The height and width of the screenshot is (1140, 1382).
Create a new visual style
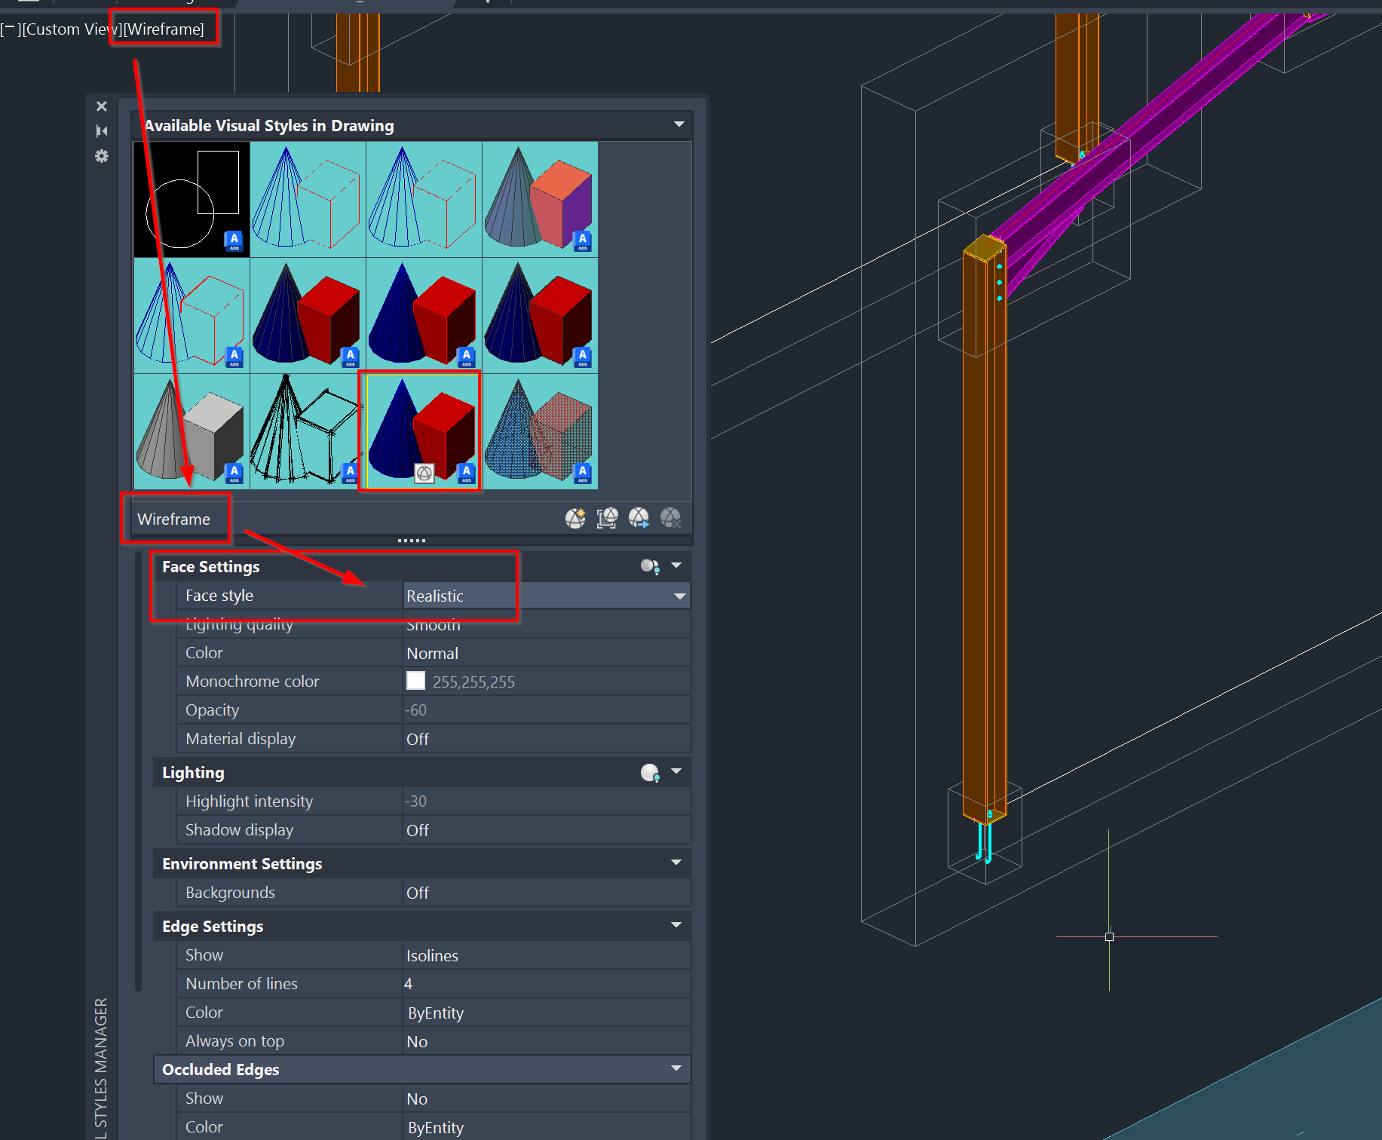point(575,519)
